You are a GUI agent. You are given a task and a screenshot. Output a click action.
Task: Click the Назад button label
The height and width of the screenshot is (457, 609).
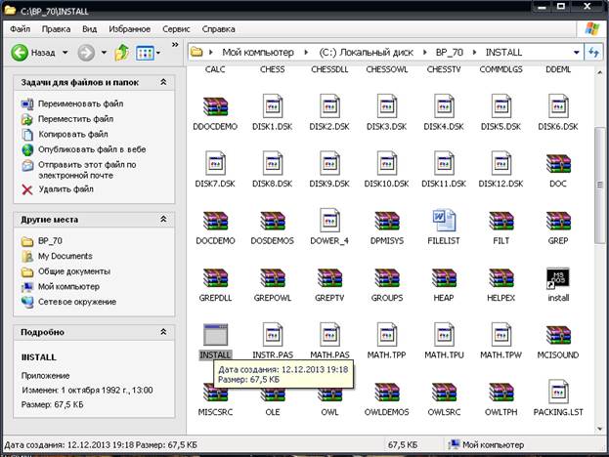coord(43,53)
